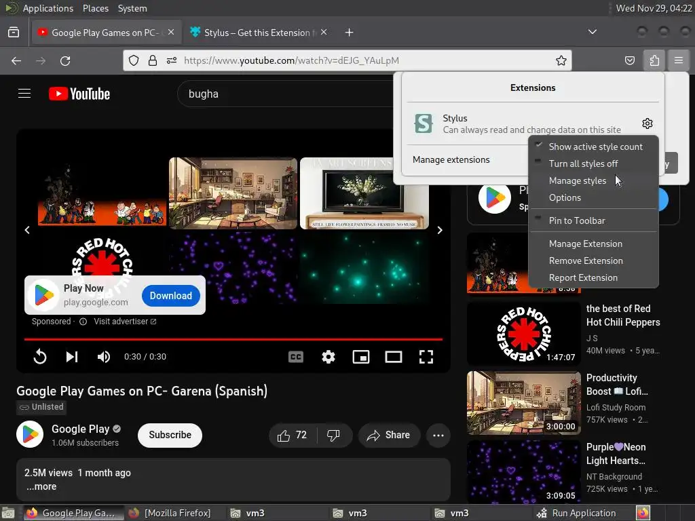
Task: Choose Manage Extension menu entry
Action: tap(593, 244)
